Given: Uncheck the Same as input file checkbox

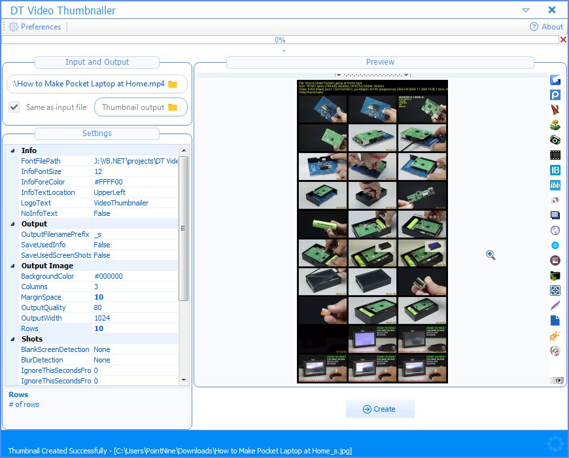Looking at the screenshot, I should 14,107.
